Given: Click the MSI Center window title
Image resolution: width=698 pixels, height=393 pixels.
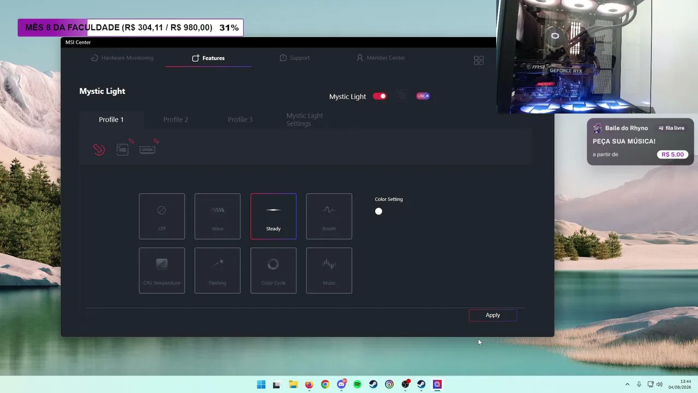Looking at the screenshot, I should pos(78,42).
